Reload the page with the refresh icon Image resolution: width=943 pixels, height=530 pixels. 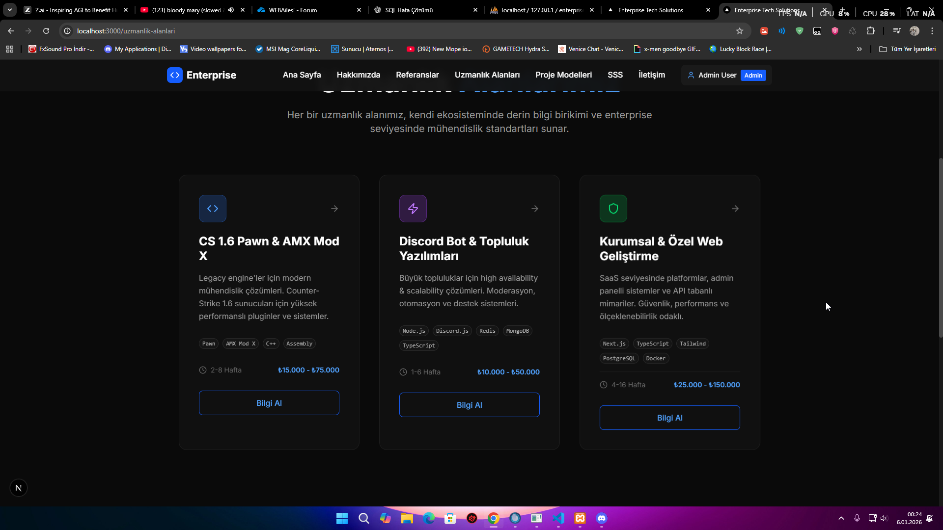tap(46, 31)
